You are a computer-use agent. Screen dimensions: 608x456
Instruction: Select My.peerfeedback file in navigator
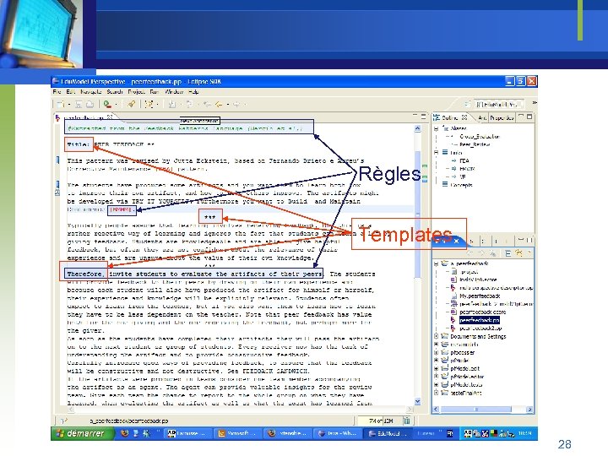480,296
